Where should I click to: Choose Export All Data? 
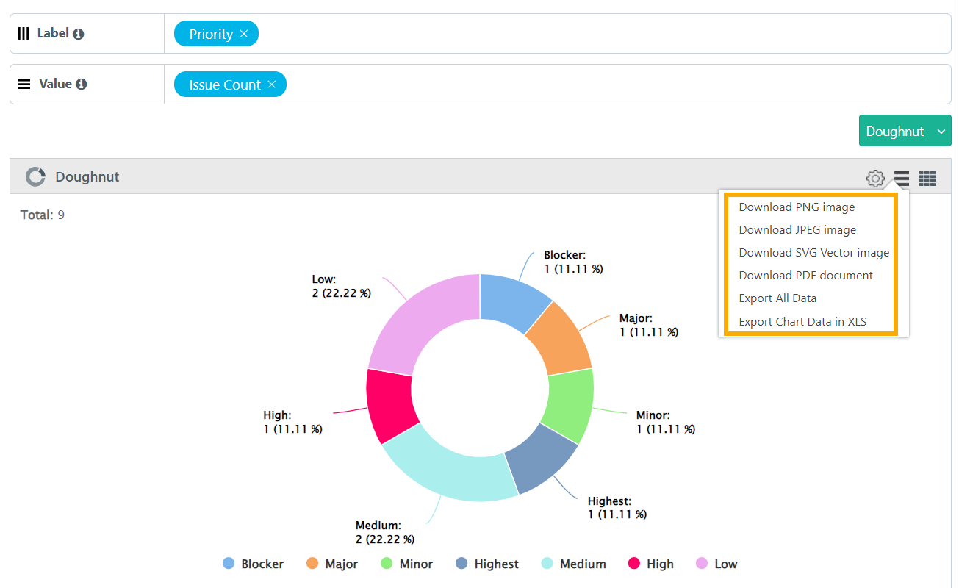tap(777, 298)
